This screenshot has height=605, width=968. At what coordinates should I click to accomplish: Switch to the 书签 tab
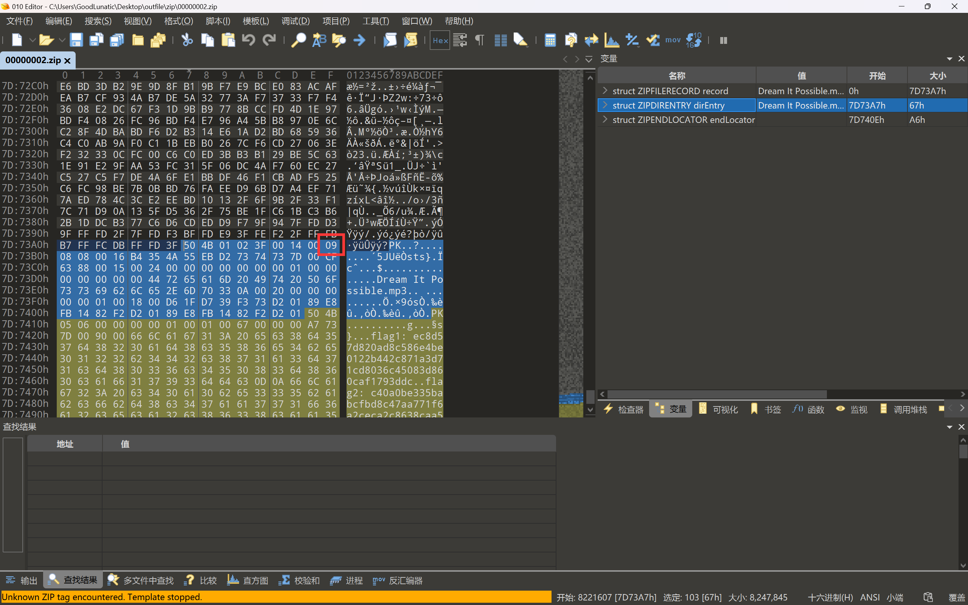pos(766,410)
